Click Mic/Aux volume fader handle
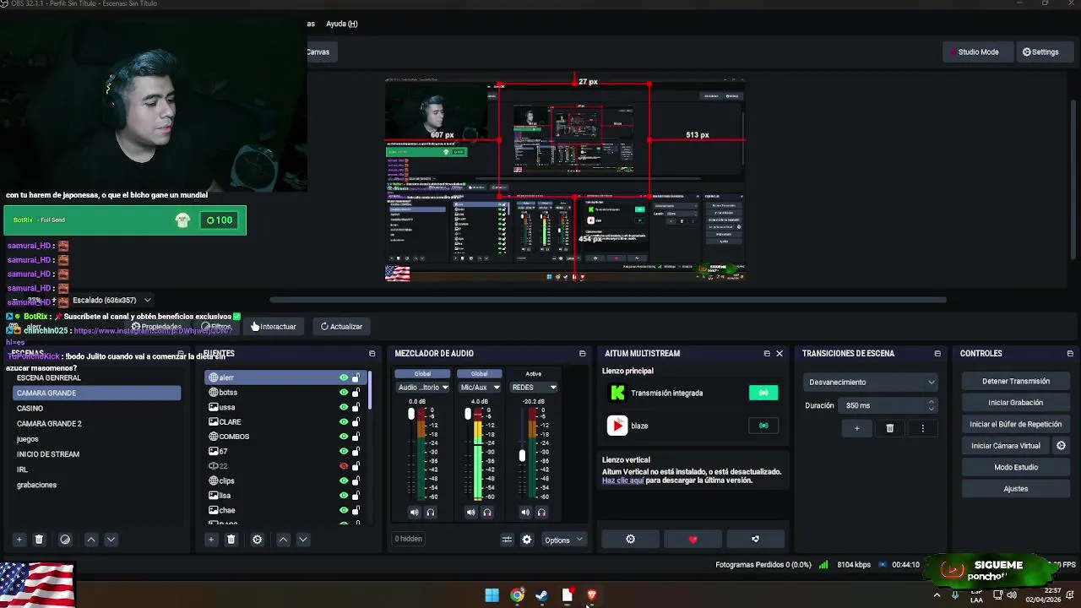Screen dimensions: 1081x608 pos(467,414)
